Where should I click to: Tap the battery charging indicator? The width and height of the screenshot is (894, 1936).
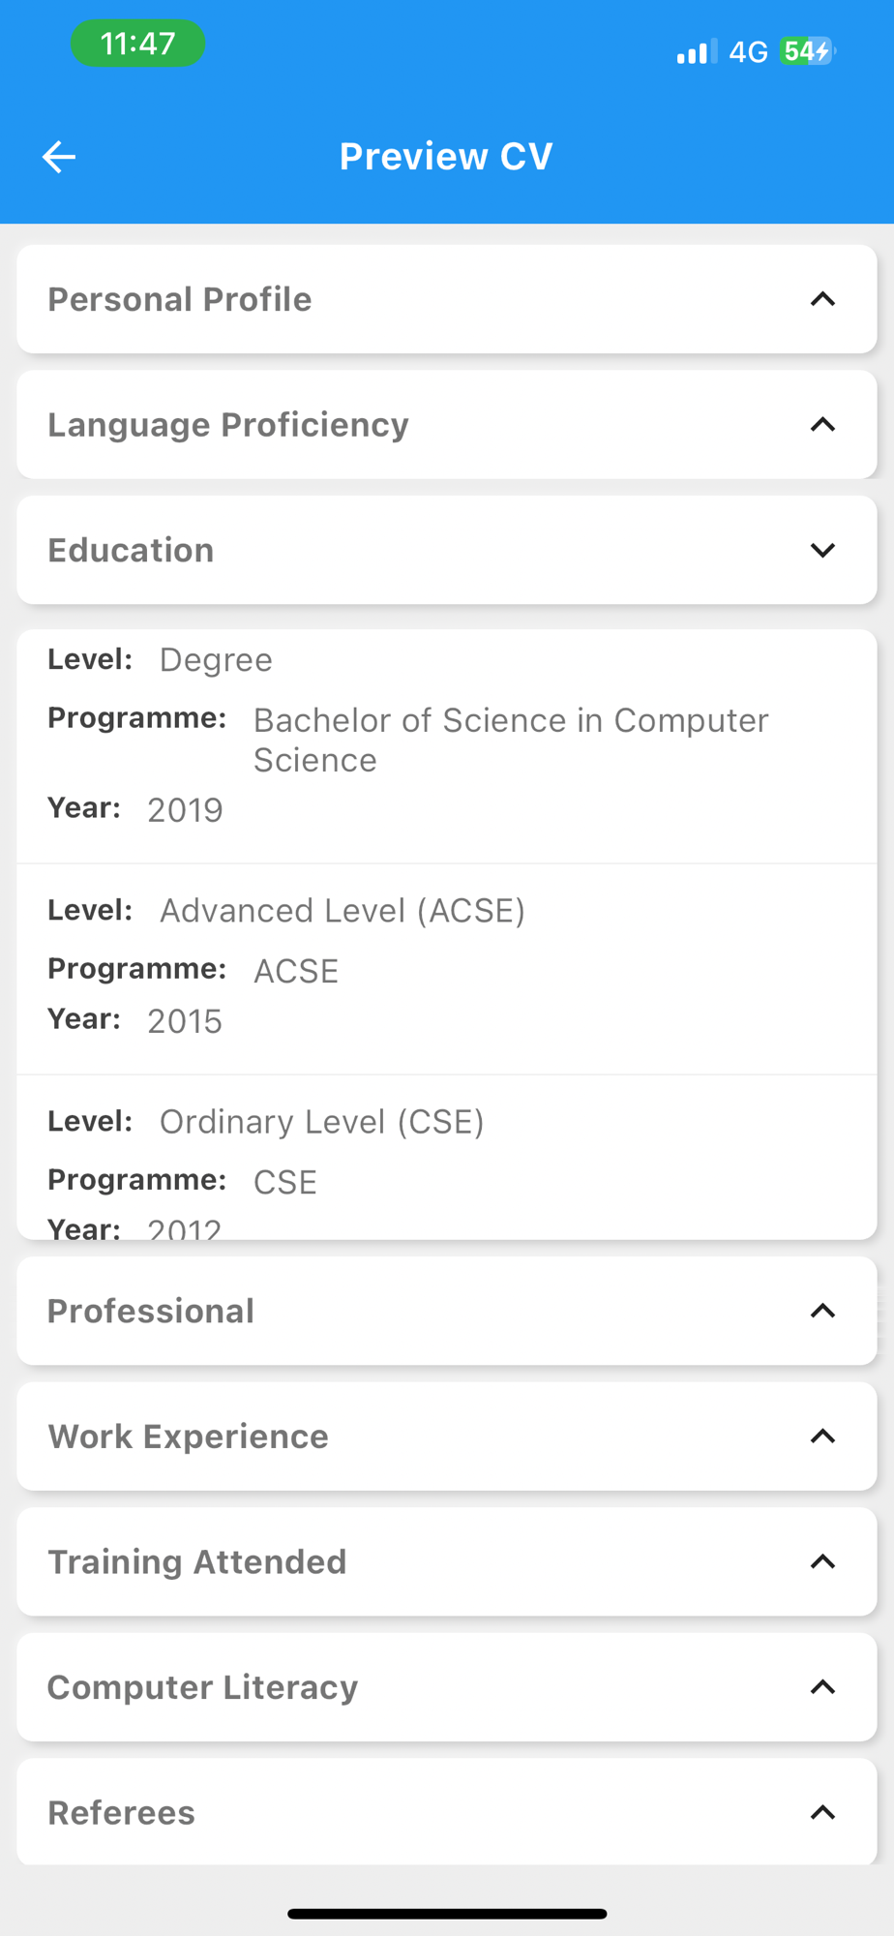coord(807,51)
